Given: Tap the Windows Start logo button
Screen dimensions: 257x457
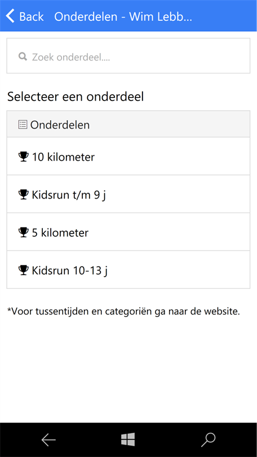Looking at the screenshot, I should [x=128, y=439].
